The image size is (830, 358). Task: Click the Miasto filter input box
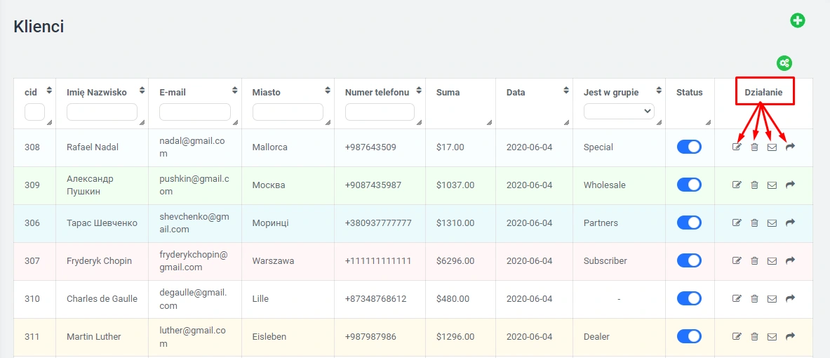(288, 112)
